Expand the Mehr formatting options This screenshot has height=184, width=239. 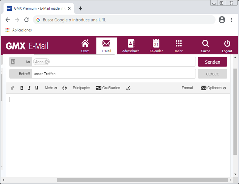tap(51, 88)
